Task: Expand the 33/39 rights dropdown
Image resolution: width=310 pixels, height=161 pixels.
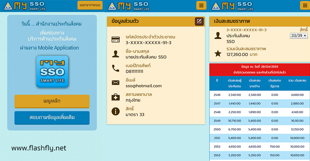Action: coord(298,36)
